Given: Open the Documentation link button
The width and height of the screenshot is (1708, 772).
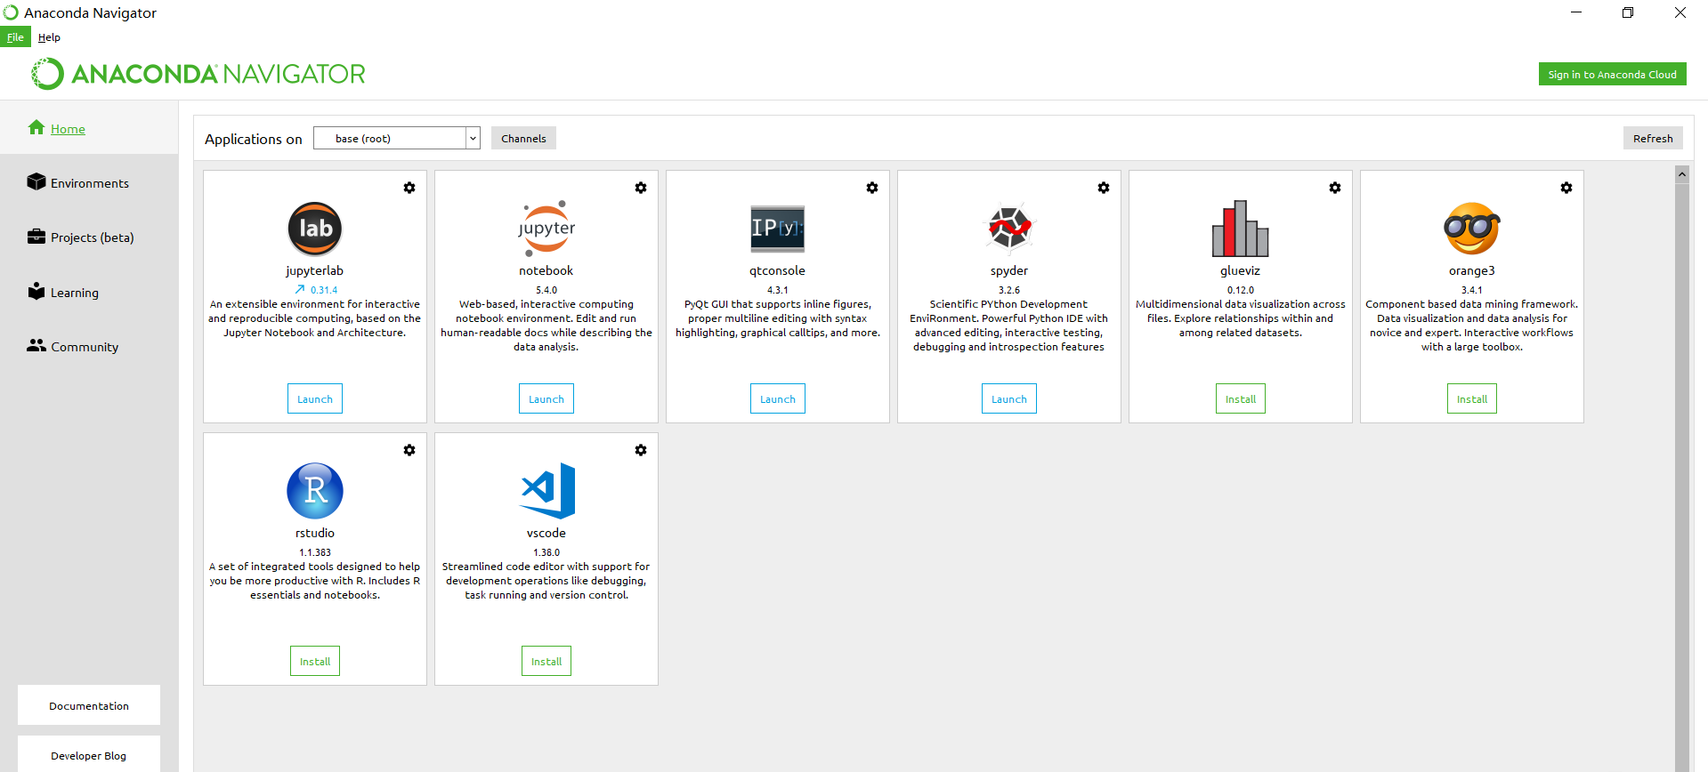Looking at the screenshot, I should (89, 705).
